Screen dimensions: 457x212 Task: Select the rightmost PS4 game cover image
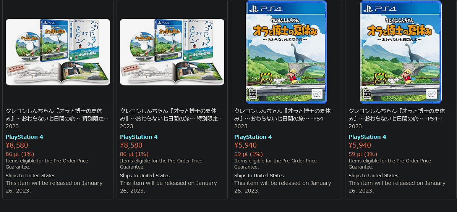pos(400,52)
